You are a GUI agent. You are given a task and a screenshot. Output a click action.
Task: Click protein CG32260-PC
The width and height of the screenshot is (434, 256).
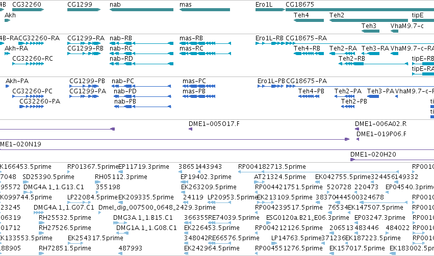tap(32, 91)
